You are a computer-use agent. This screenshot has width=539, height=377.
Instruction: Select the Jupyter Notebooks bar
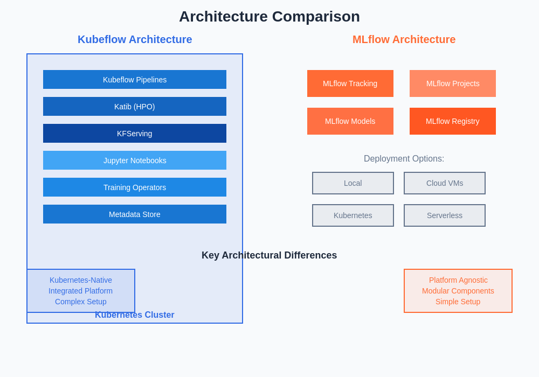point(135,160)
